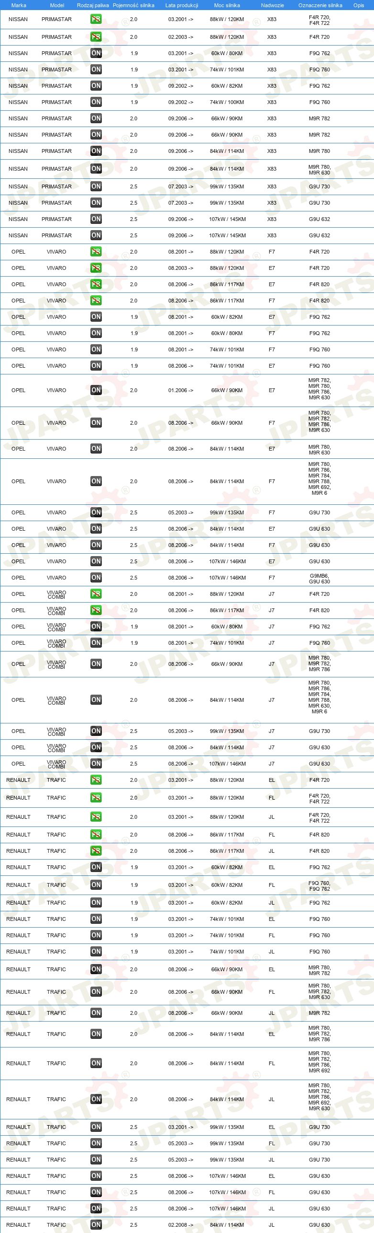Click 'NISSAN' cell in 74kW / 100KM row
Viewport: 374px width, 1233px height.
coord(18,102)
